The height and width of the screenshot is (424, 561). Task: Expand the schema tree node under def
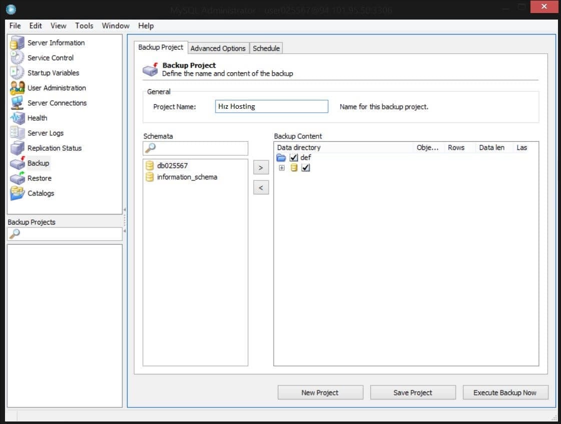point(282,168)
